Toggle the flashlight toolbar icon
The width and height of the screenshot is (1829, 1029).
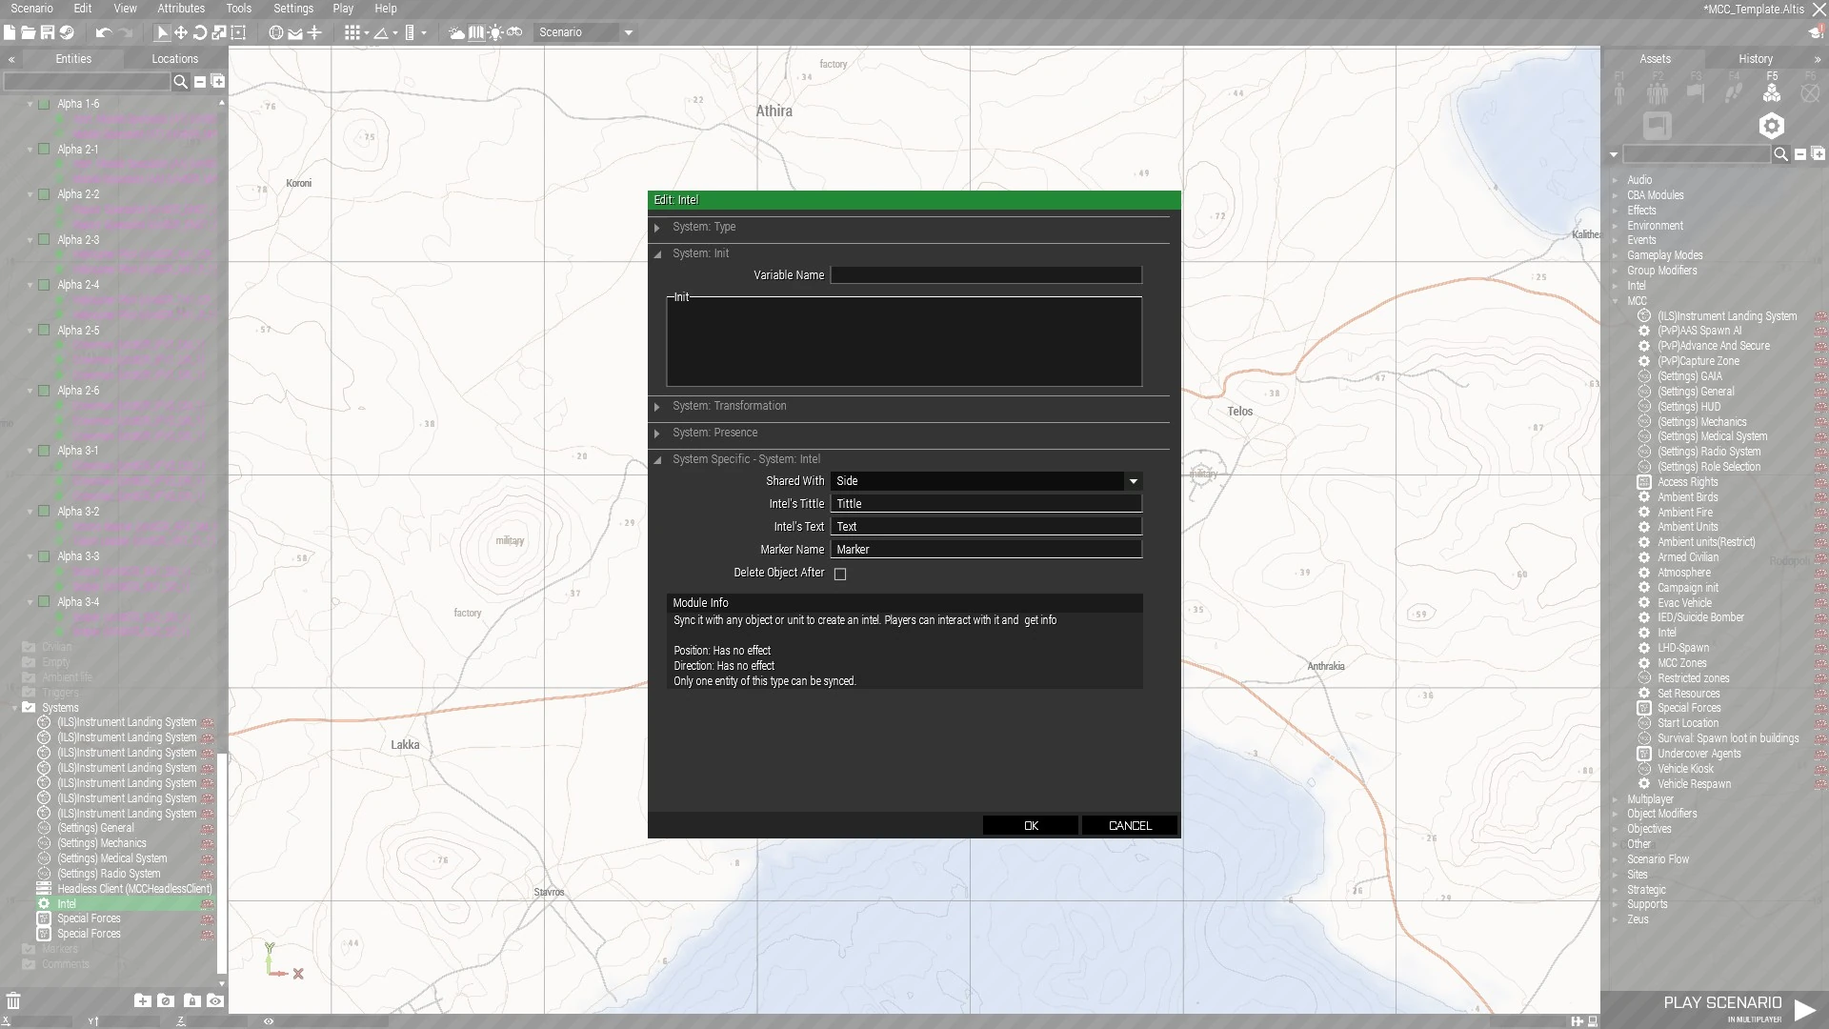(x=495, y=32)
